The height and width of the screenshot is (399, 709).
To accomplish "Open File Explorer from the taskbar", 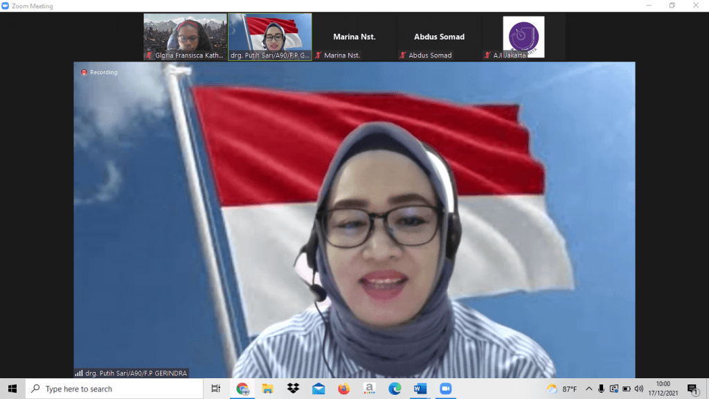I will click(x=268, y=389).
